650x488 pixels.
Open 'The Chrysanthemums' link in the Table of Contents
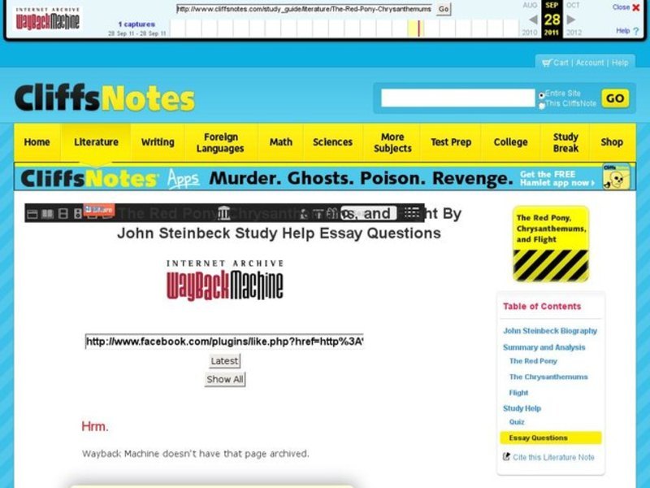552,377
